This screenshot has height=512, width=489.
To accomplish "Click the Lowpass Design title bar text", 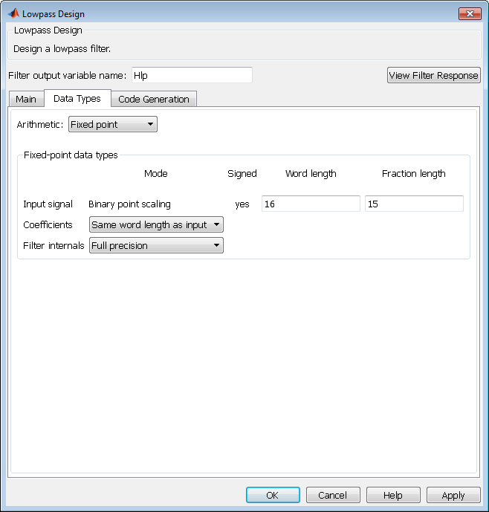I will 54,14.
